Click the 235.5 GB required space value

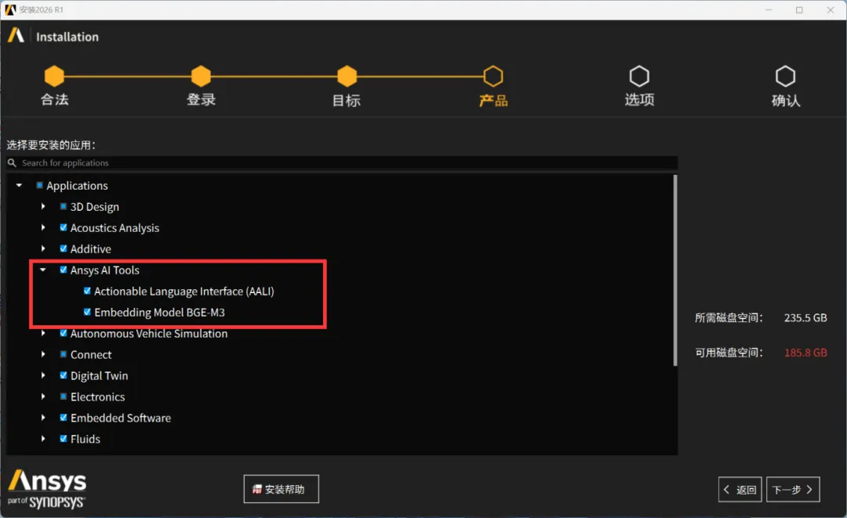(805, 317)
